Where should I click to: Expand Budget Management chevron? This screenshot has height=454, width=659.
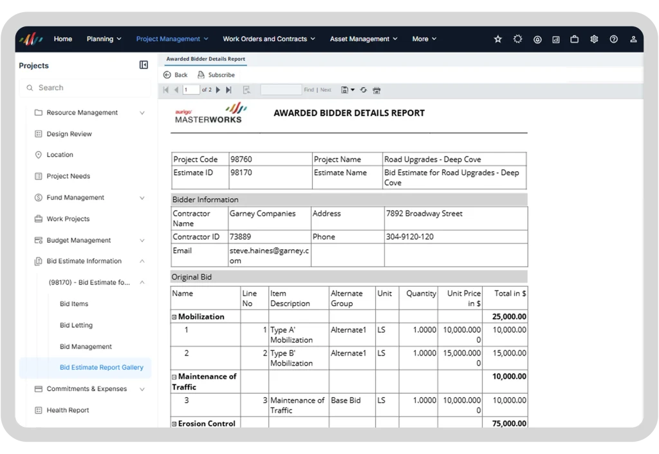(x=142, y=240)
